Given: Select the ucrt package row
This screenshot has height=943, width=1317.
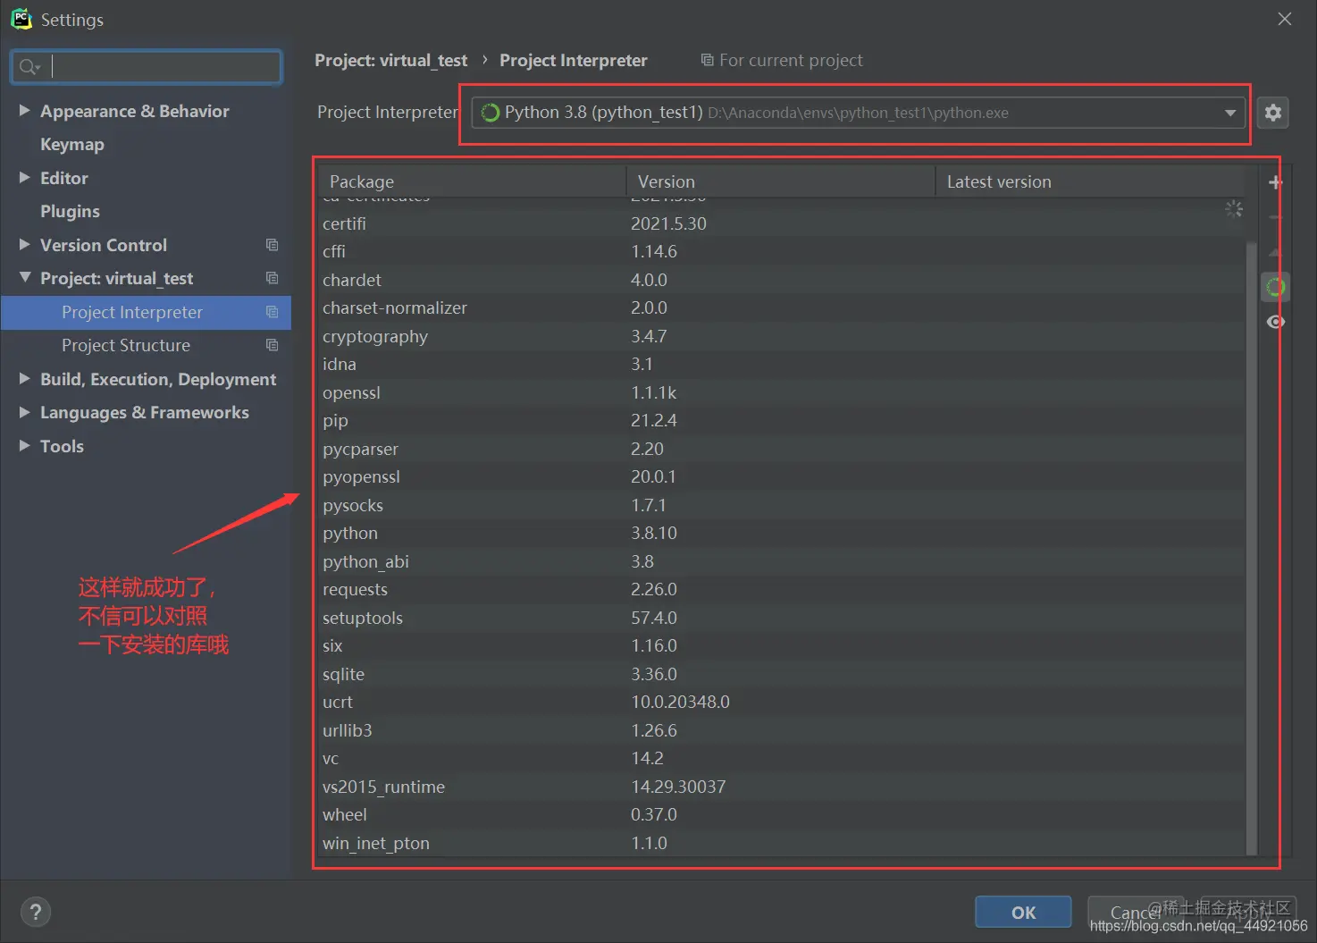Looking at the screenshot, I should pyautogui.click(x=783, y=702).
